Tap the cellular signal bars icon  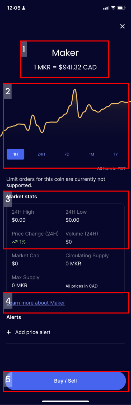coord(106,8)
